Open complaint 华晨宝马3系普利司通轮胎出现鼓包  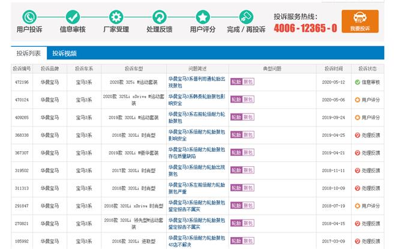point(197,82)
